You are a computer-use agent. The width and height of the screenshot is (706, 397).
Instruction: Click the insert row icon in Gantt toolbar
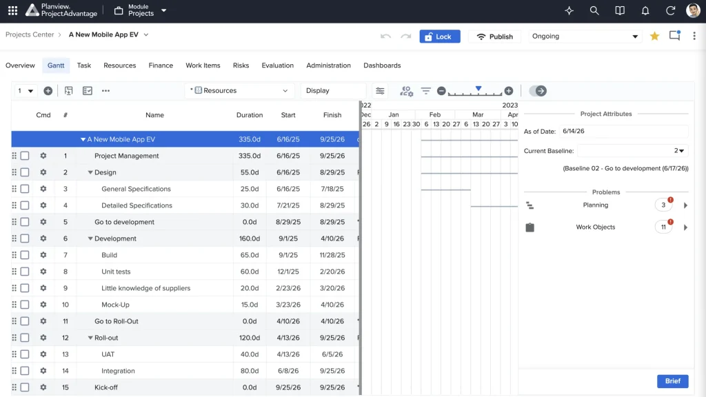[68, 91]
